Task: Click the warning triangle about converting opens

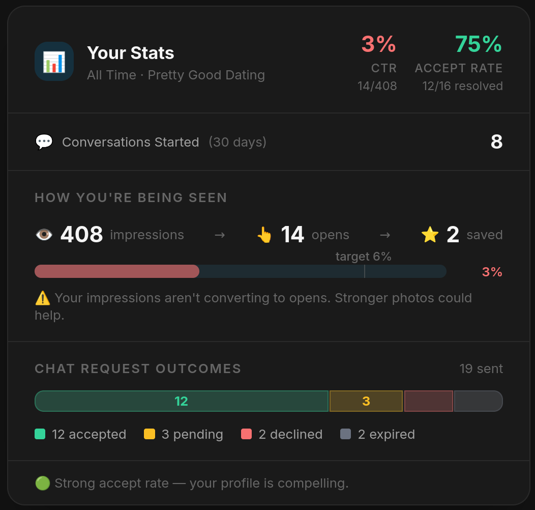Action: click(x=44, y=298)
